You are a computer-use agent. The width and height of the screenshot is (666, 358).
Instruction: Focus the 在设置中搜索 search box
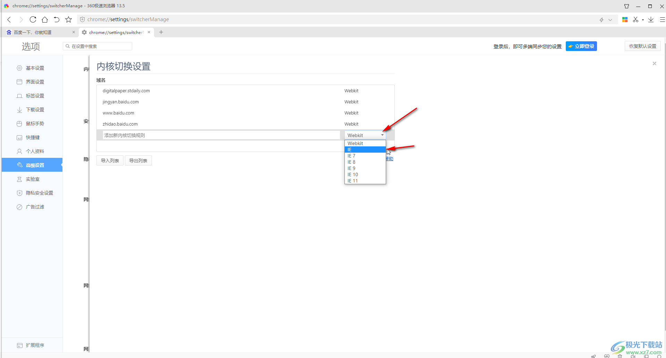tap(97, 46)
